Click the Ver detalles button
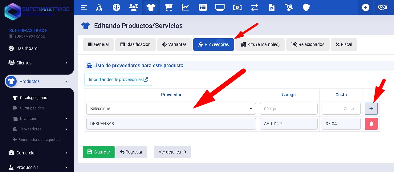This screenshot has width=394, height=172. [172, 152]
